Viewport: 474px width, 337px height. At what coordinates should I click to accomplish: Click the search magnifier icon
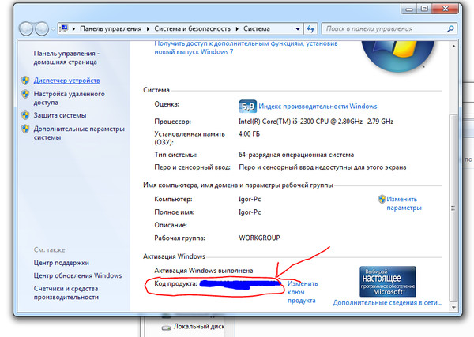pos(450,29)
